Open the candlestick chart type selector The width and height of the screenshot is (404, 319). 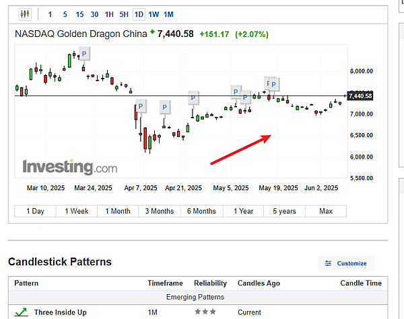point(25,14)
